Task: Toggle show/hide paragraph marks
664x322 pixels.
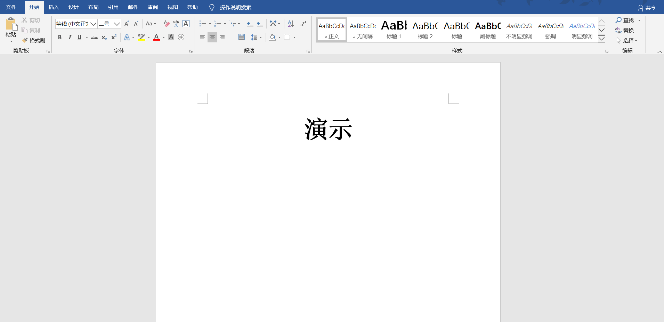Action: click(x=303, y=24)
